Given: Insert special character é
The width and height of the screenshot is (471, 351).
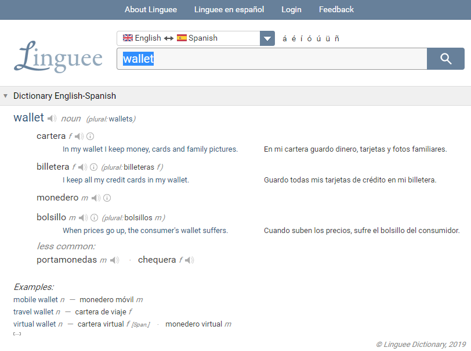Looking at the screenshot, I should tap(294, 38).
